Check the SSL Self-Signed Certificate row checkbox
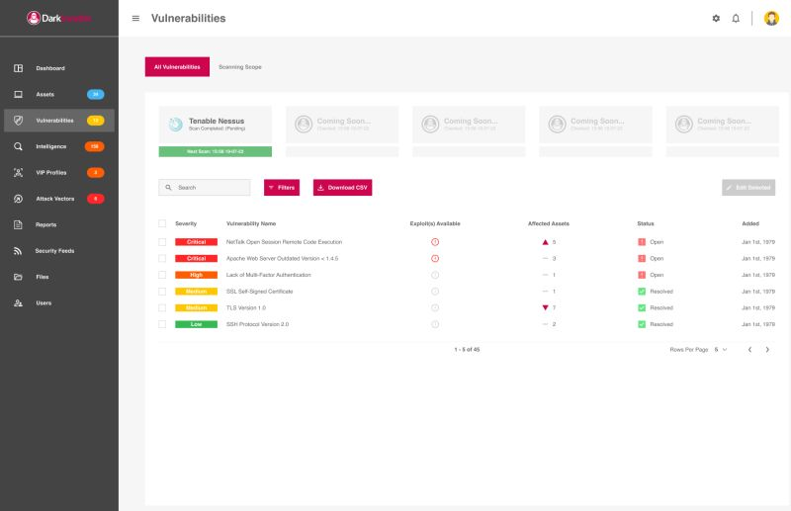Image resolution: width=791 pixels, height=511 pixels. [162, 292]
